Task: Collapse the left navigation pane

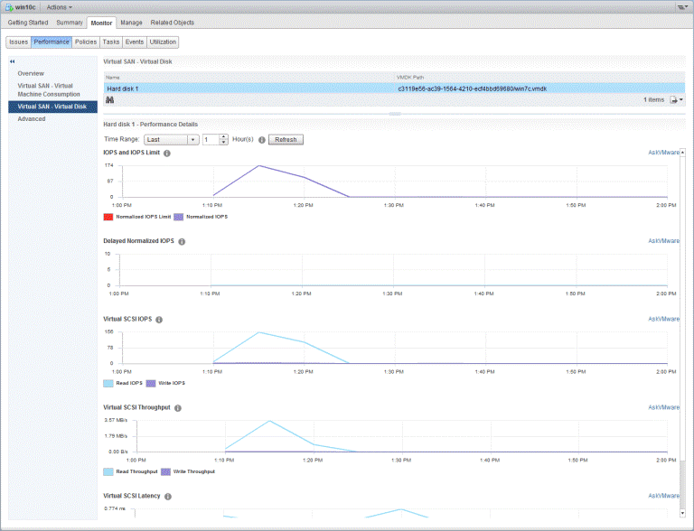Action: [13, 61]
